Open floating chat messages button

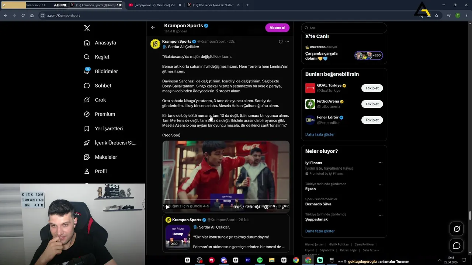click(457, 245)
